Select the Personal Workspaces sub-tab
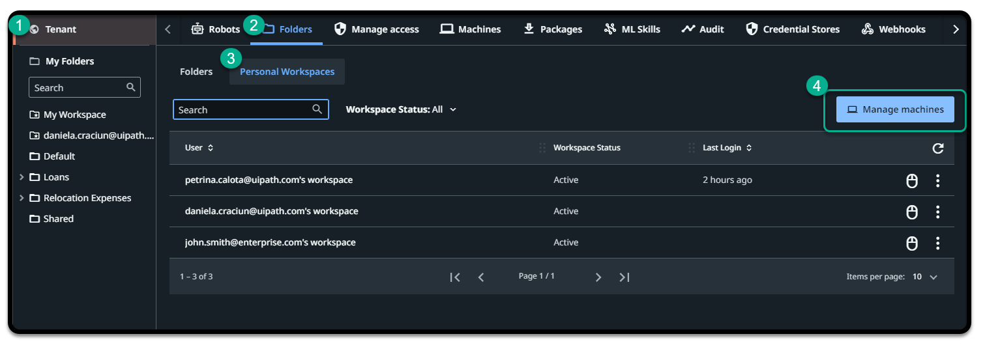The image size is (985, 347). tap(287, 72)
